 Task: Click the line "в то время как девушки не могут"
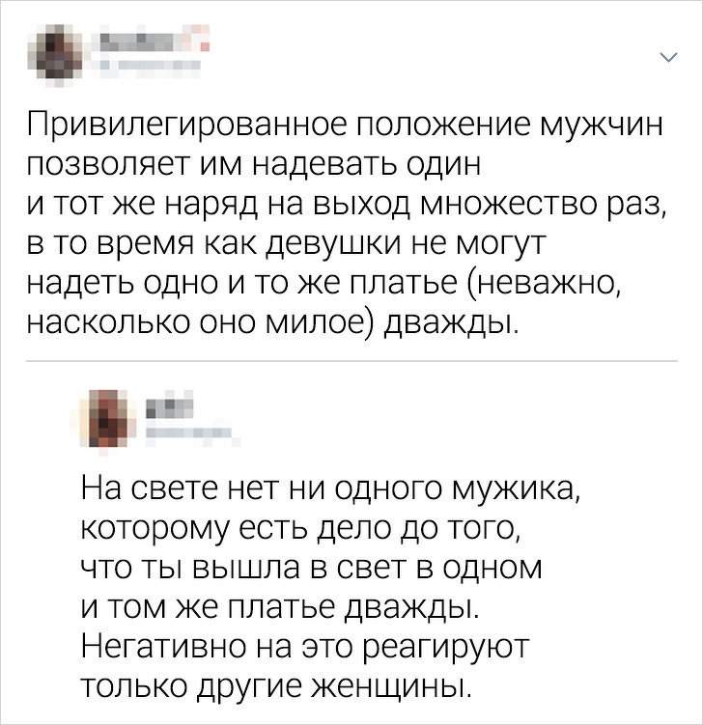point(287,243)
